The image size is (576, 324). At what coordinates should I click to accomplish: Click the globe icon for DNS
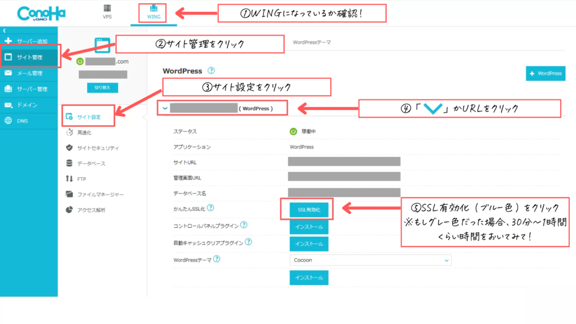(x=8, y=120)
